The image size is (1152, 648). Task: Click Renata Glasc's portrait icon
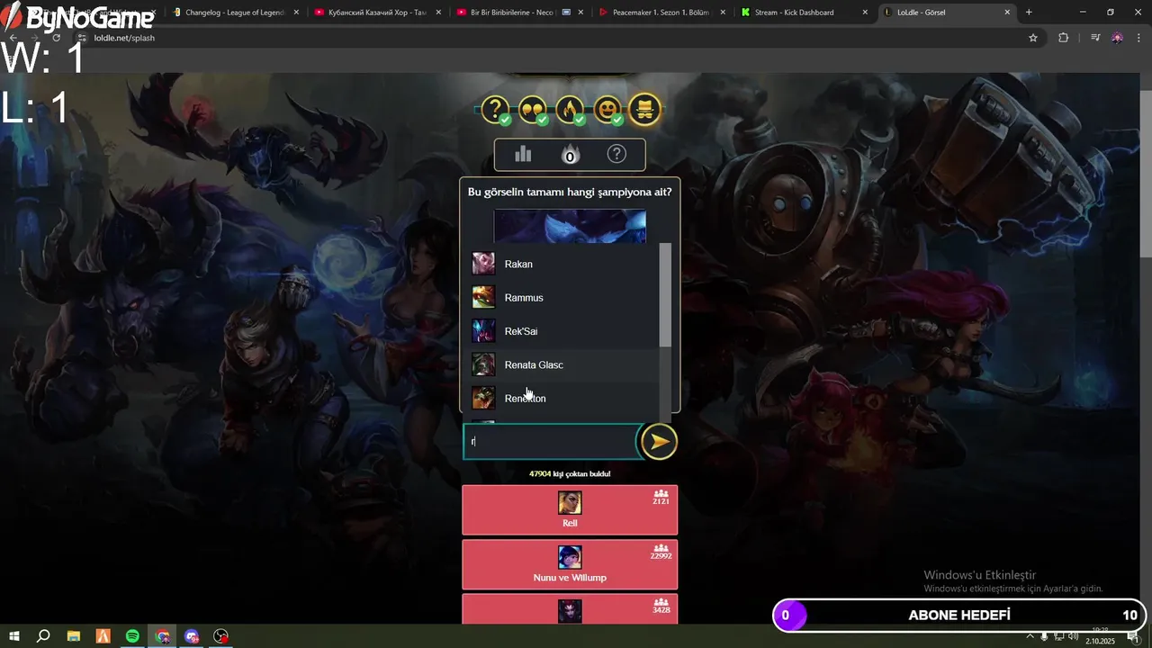(483, 364)
